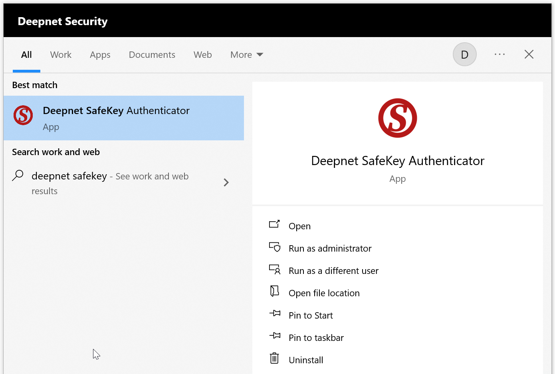Click the large SafeKey logo in preview pane
Image resolution: width=555 pixels, height=374 pixels.
coord(397,118)
